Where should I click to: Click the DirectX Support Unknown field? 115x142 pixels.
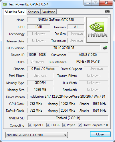point(96,69)
